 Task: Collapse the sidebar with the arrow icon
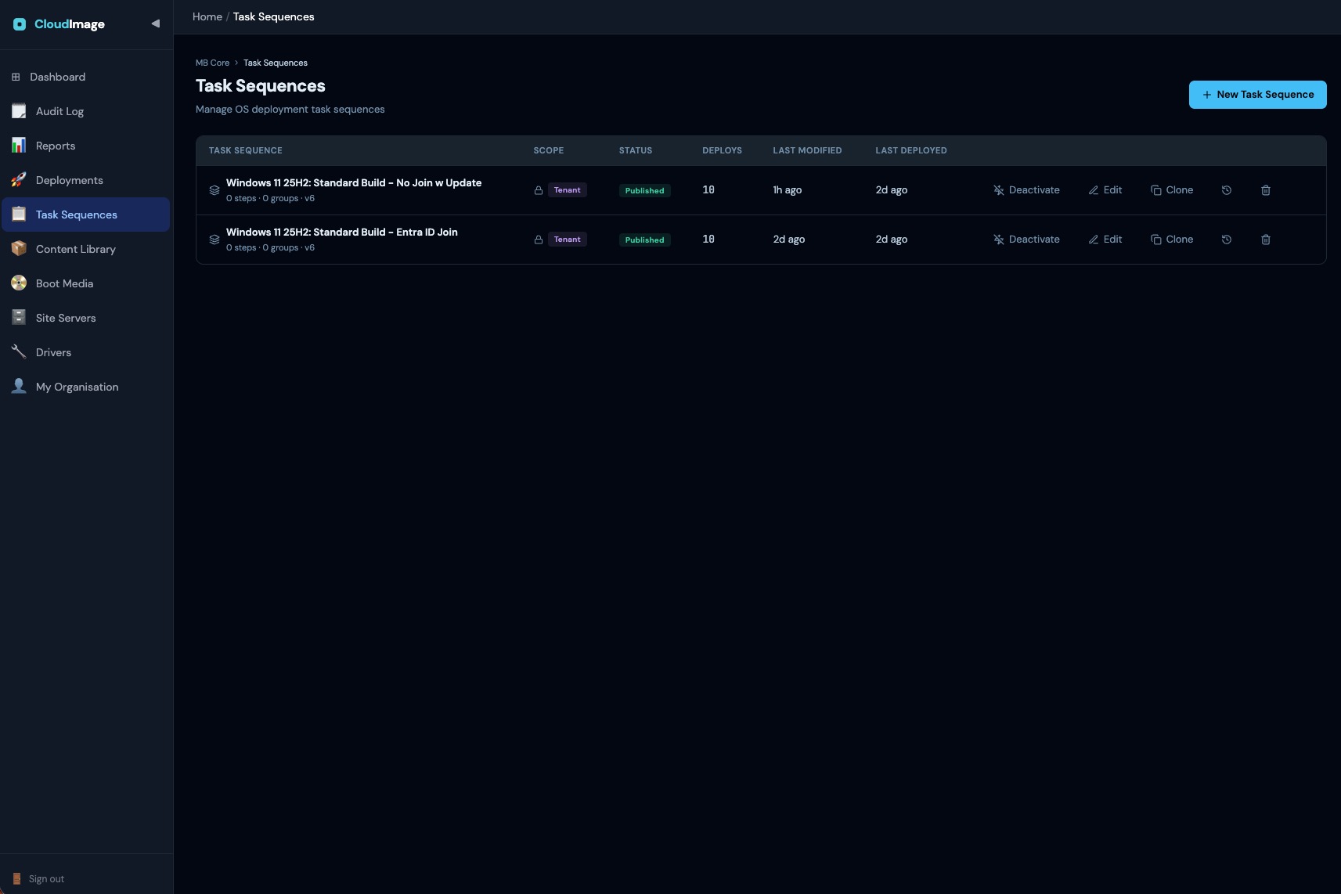[155, 23]
